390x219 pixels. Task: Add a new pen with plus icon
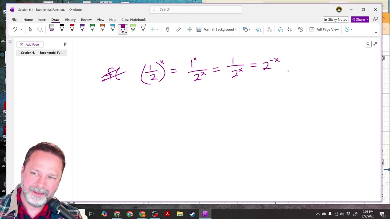coord(153,29)
